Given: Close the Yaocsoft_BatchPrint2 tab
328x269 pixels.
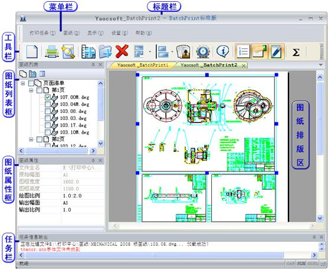Looking at the screenshot, I should (244, 66).
